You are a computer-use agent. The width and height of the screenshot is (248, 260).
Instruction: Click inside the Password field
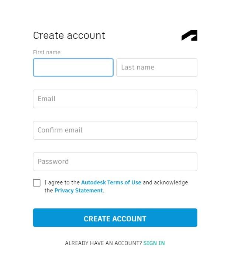pos(115,162)
